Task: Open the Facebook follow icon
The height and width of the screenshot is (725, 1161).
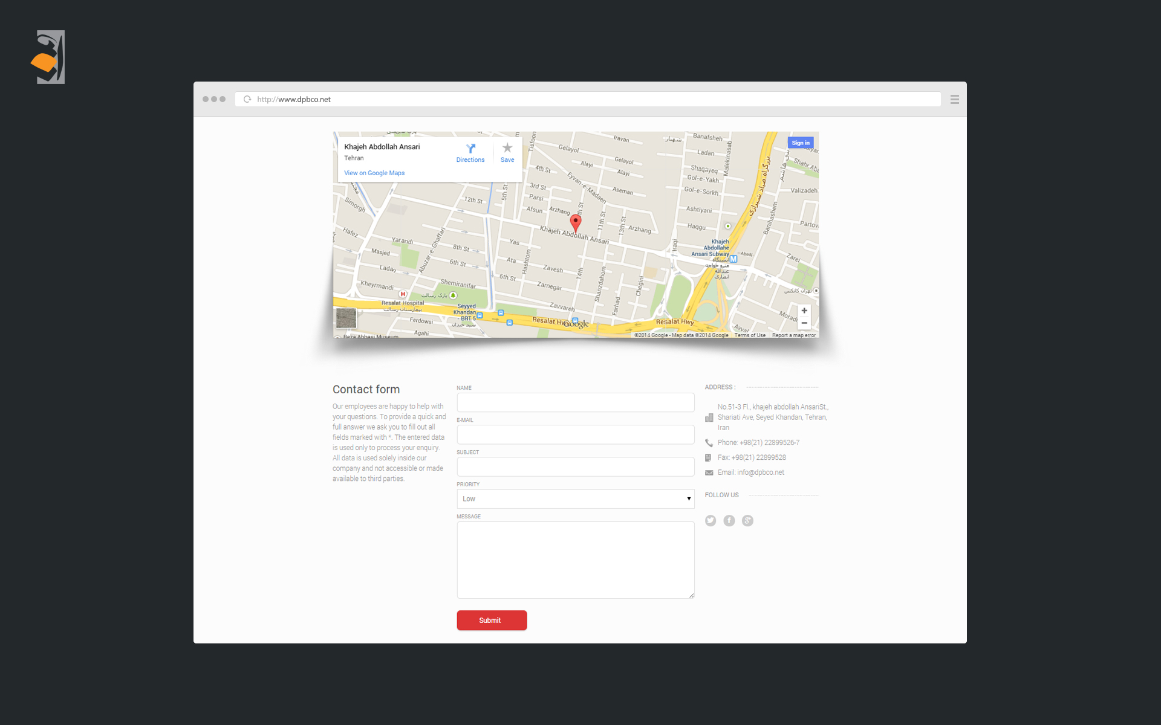Action: click(x=729, y=521)
